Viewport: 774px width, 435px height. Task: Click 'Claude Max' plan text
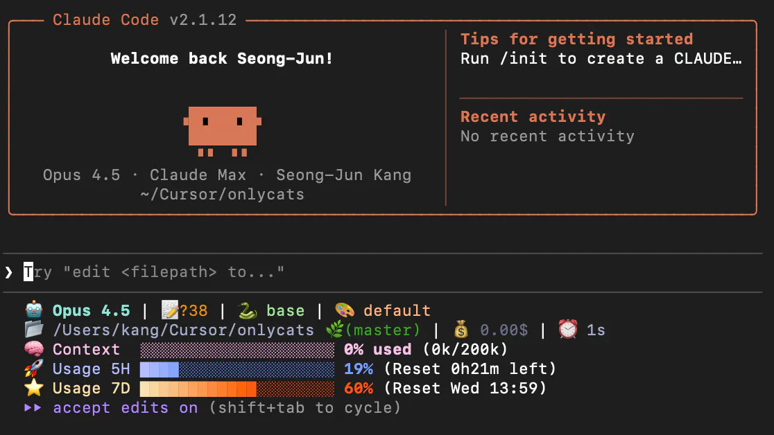tap(198, 175)
